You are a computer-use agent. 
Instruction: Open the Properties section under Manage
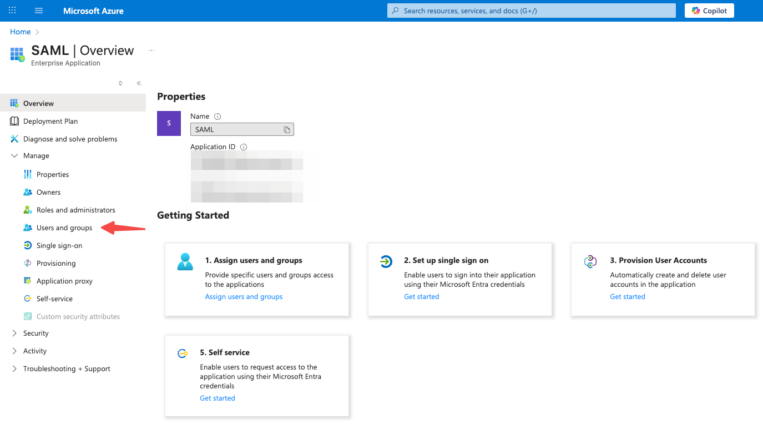pos(52,174)
